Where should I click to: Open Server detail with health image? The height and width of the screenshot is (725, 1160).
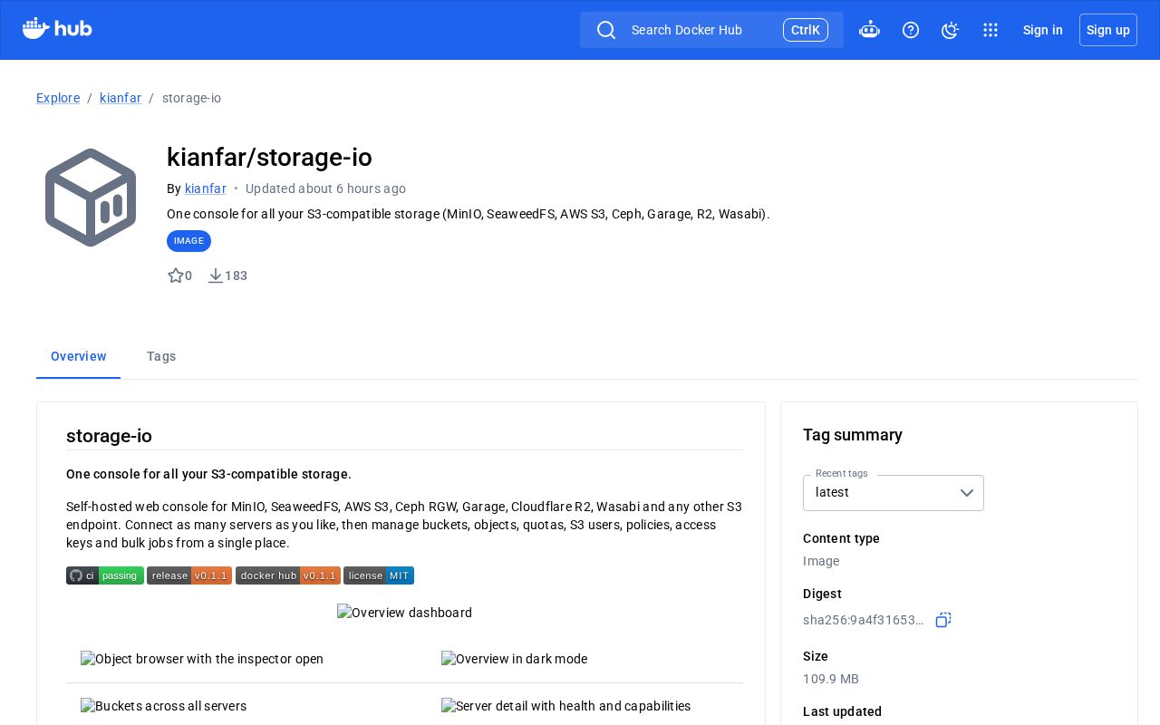tap(565, 706)
